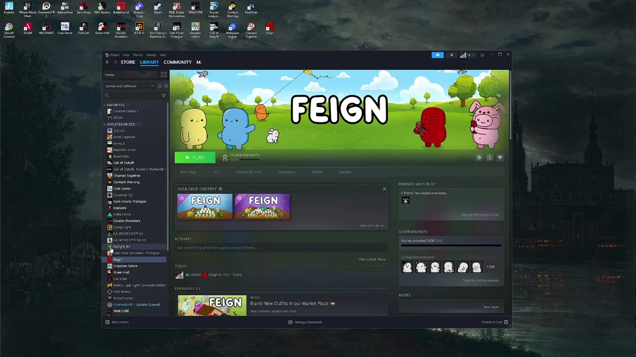636x357 pixels.
Task: Click achievement progress bar in Achievements panel
Action: [x=451, y=245]
